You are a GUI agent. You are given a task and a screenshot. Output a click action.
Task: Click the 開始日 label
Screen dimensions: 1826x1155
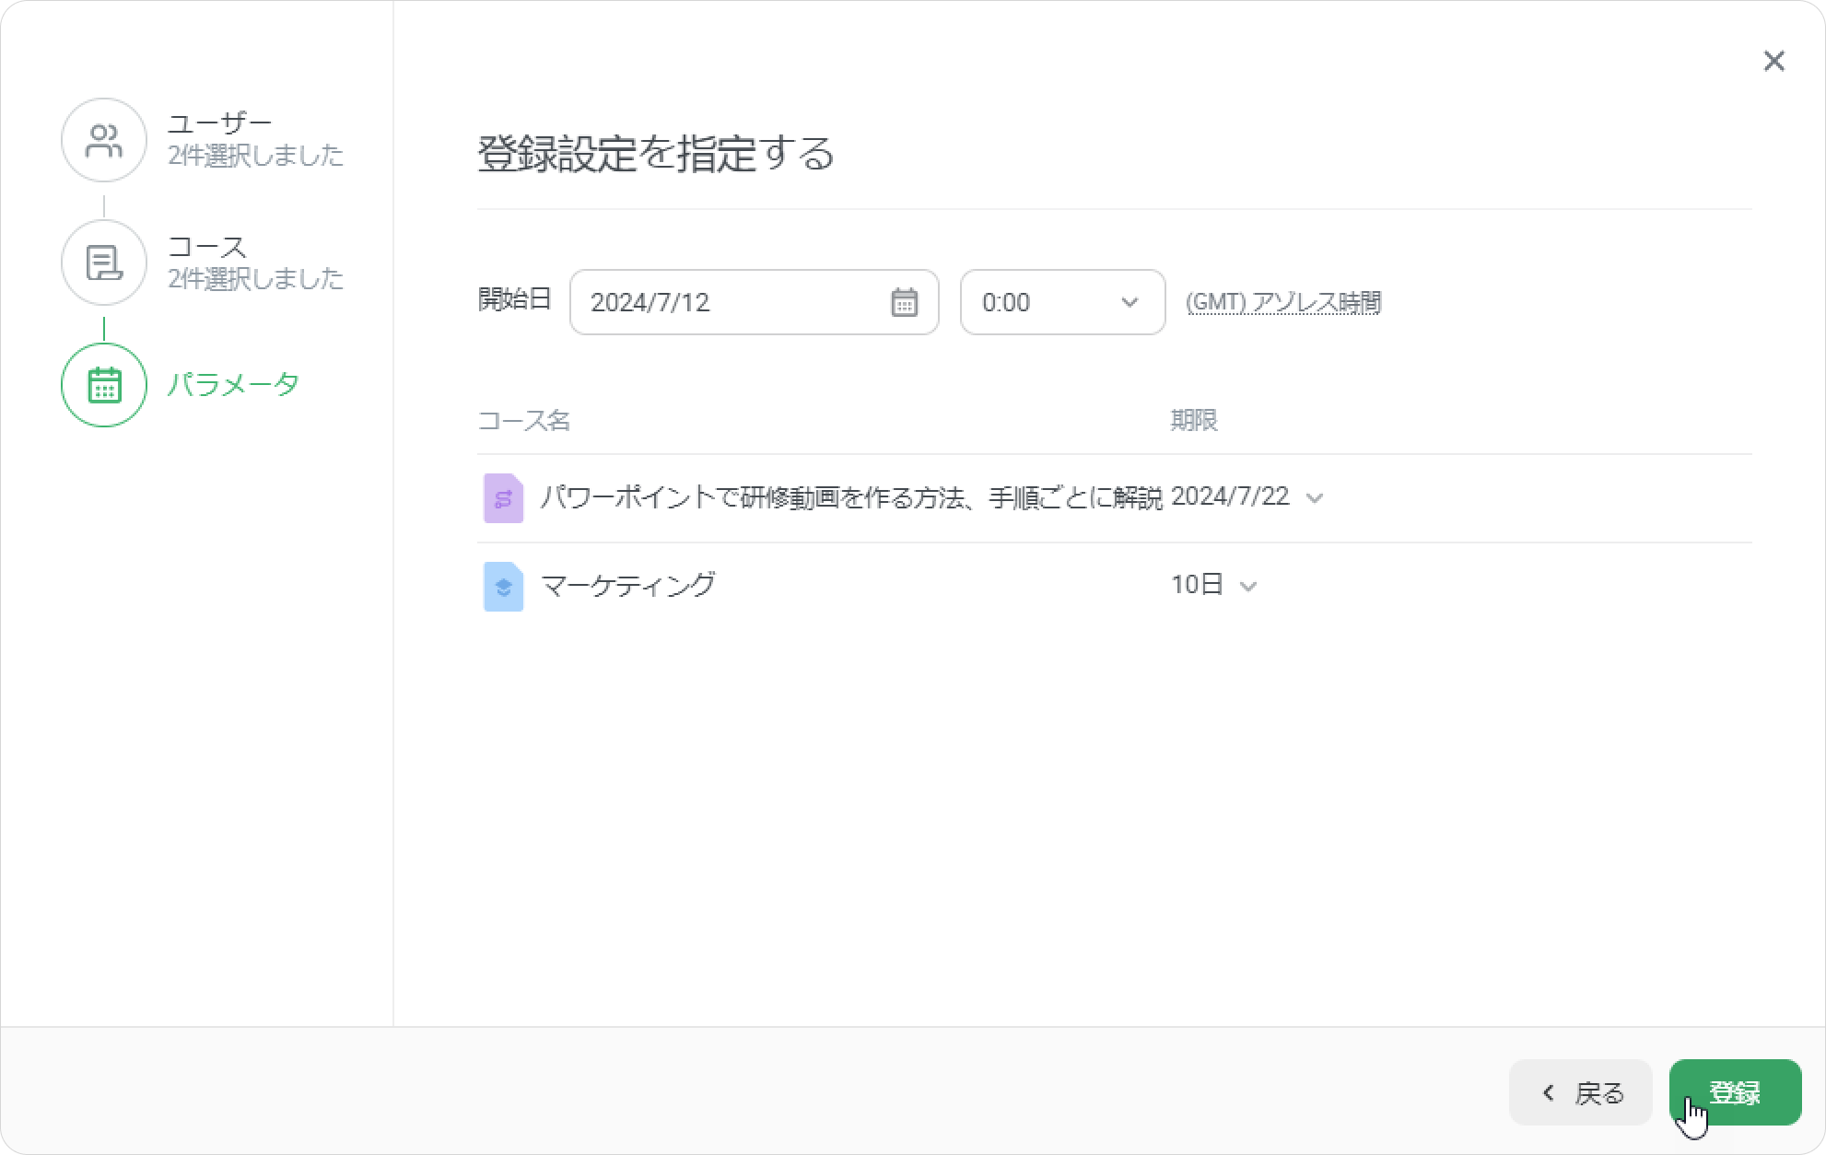point(514,299)
